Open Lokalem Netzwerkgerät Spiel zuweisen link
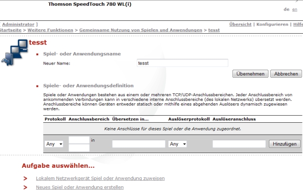 (x=100, y=178)
